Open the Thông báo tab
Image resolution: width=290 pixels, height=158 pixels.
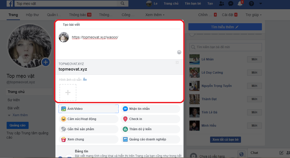pyautogui.click(x=80, y=15)
